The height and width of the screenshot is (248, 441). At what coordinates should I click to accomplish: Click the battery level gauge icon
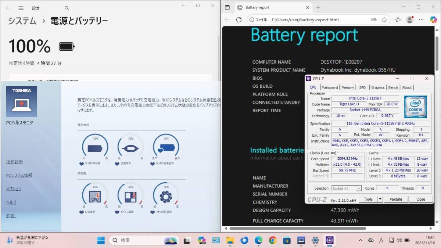95,148
